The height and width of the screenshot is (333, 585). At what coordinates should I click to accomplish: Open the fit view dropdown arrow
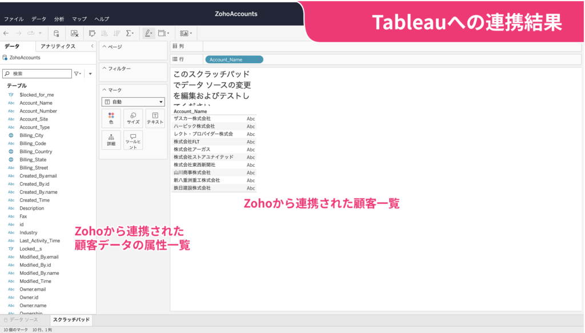point(169,33)
